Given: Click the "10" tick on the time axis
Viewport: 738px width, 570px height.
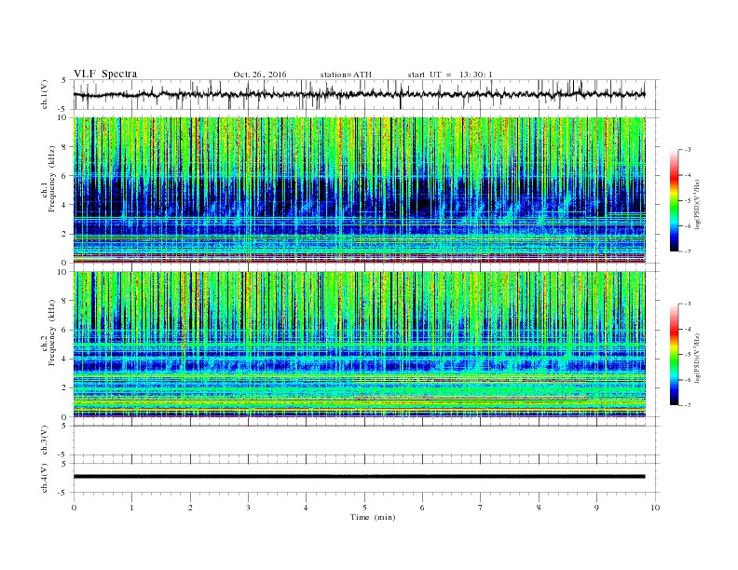Looking at the screenshot, I should click(x=655, y=508).
